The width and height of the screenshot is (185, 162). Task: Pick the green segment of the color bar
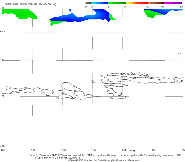117,3
